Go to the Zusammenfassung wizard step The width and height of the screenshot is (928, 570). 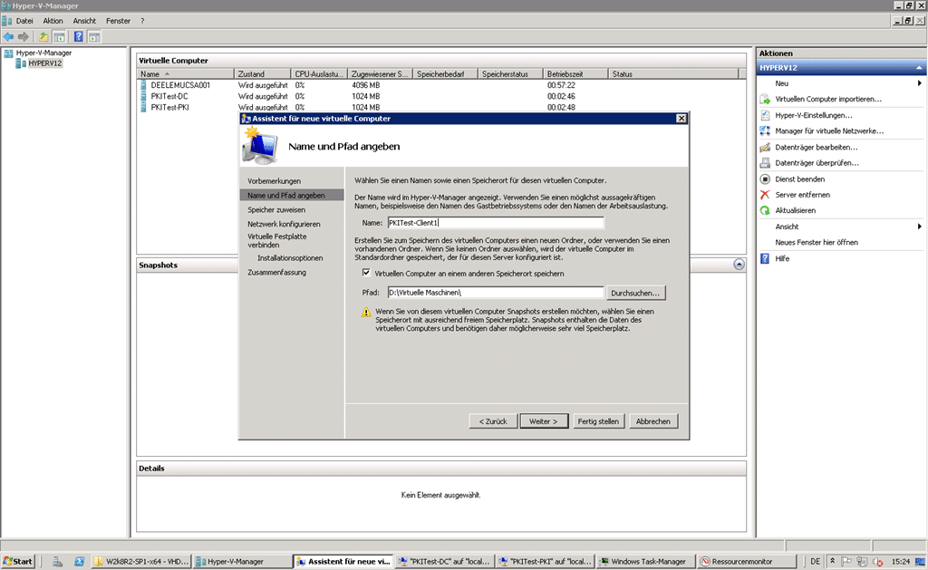pyautogui.click(x=276, y=272)
